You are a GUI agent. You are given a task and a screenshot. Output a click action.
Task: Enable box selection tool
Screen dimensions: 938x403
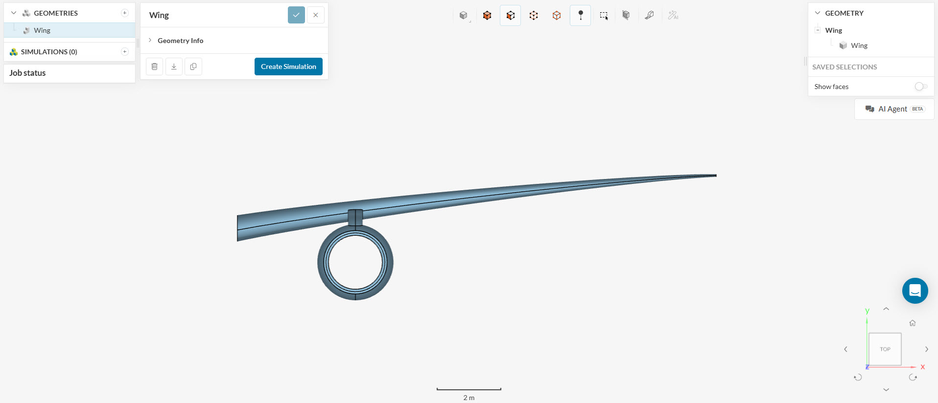coord(604,16)
